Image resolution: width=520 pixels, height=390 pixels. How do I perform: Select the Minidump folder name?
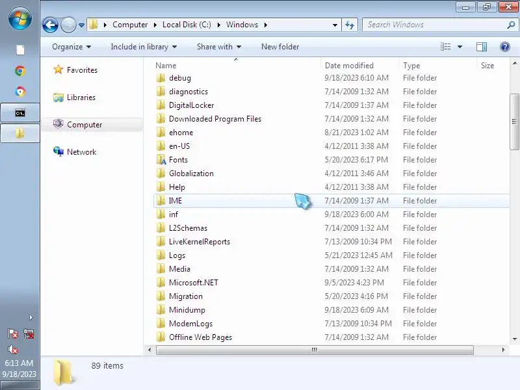[187, 310]
